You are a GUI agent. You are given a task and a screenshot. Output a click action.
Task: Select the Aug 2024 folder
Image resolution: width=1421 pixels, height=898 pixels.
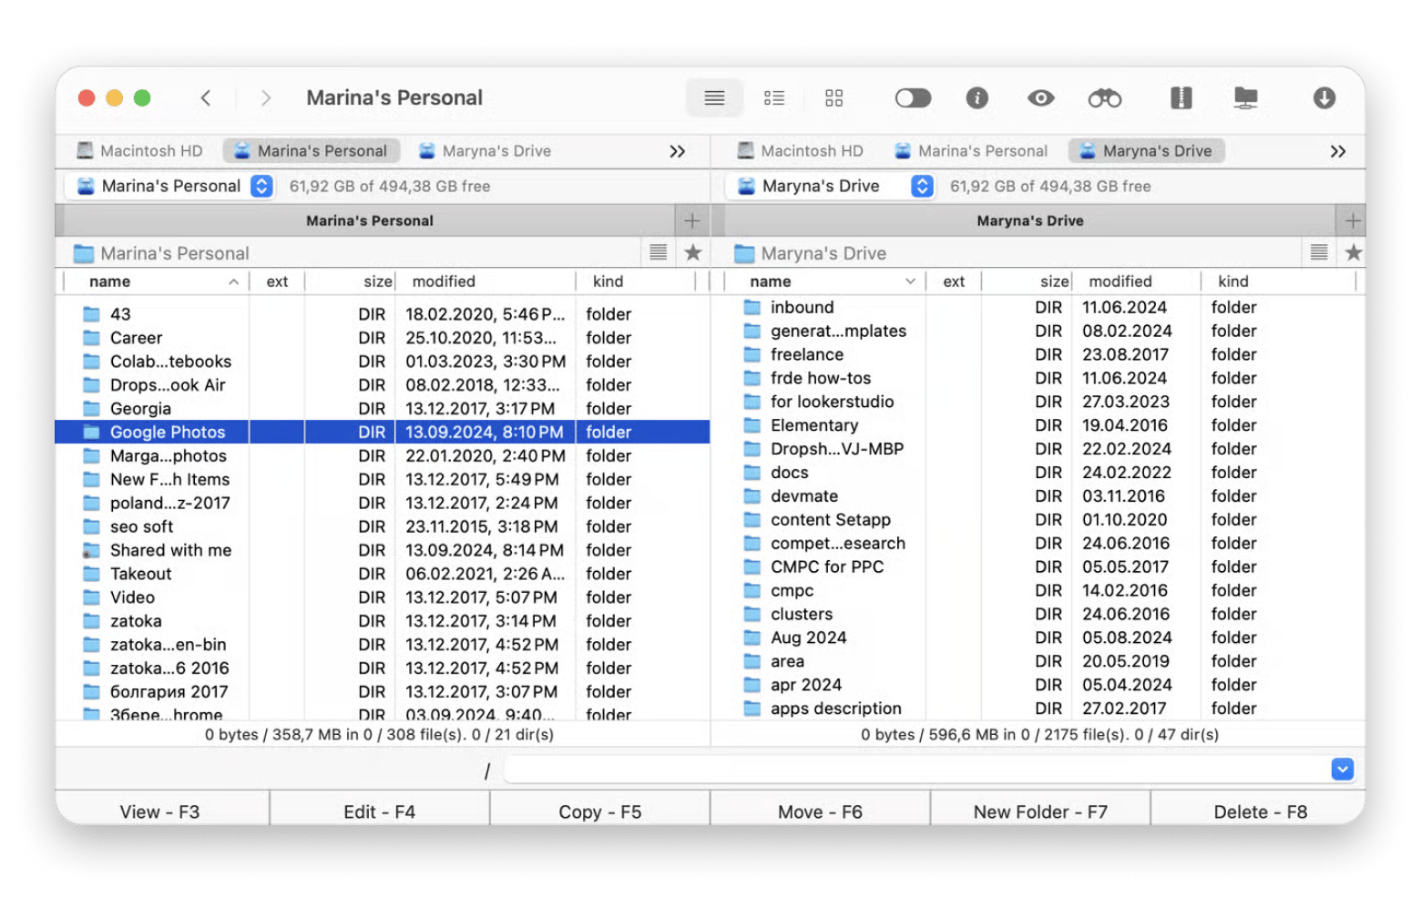point(808,638)
